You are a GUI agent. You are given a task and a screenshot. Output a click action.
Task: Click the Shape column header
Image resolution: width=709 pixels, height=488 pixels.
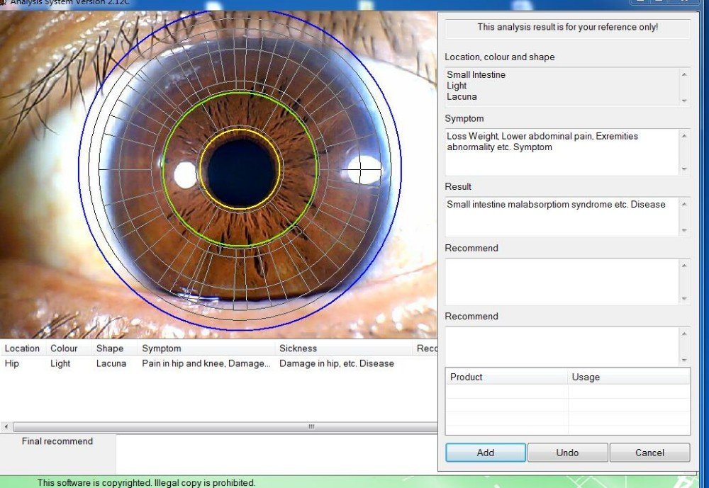tap(111, 348)
